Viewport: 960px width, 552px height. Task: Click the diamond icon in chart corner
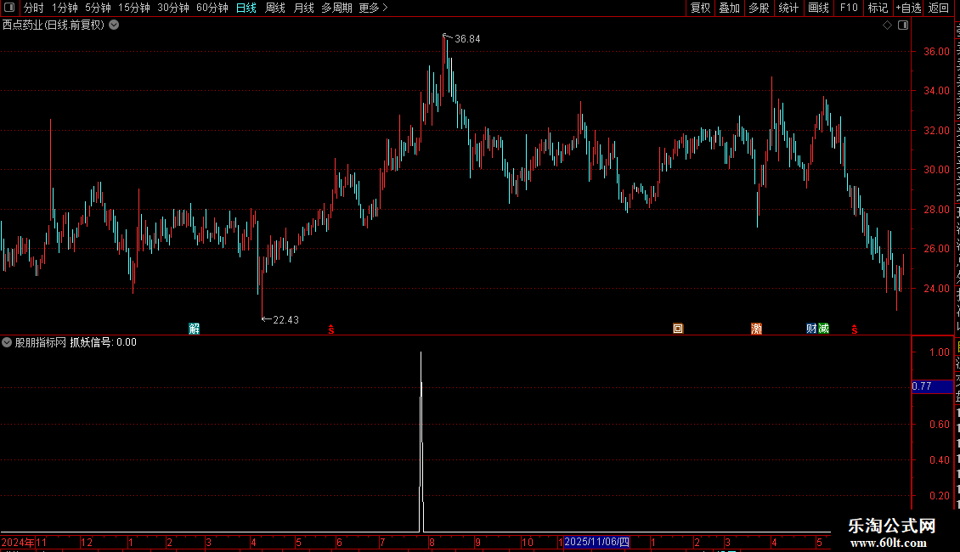click(887, 25)
